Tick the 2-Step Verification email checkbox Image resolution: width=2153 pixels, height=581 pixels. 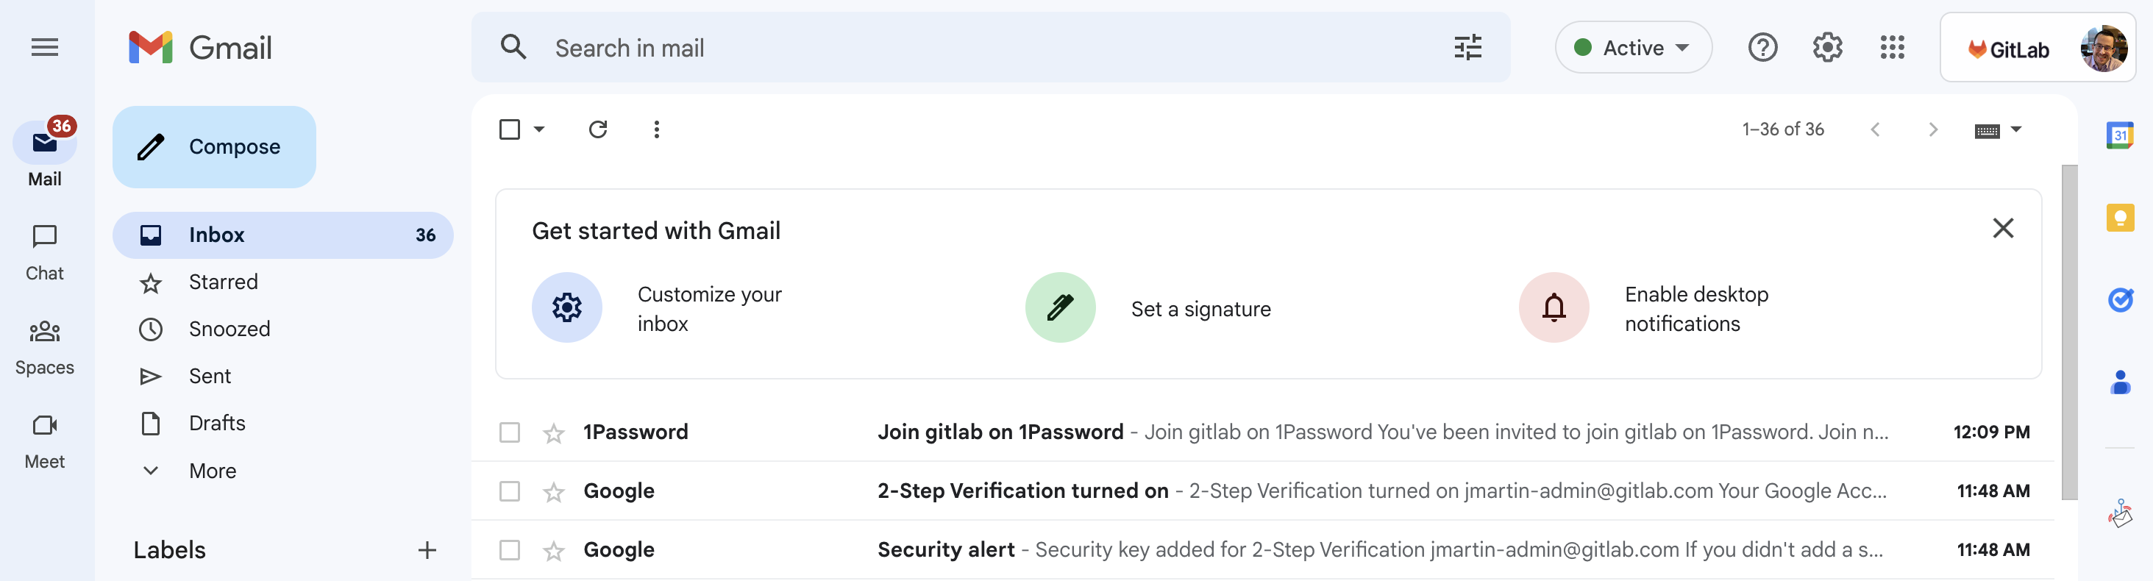click(x=509, y=491)
